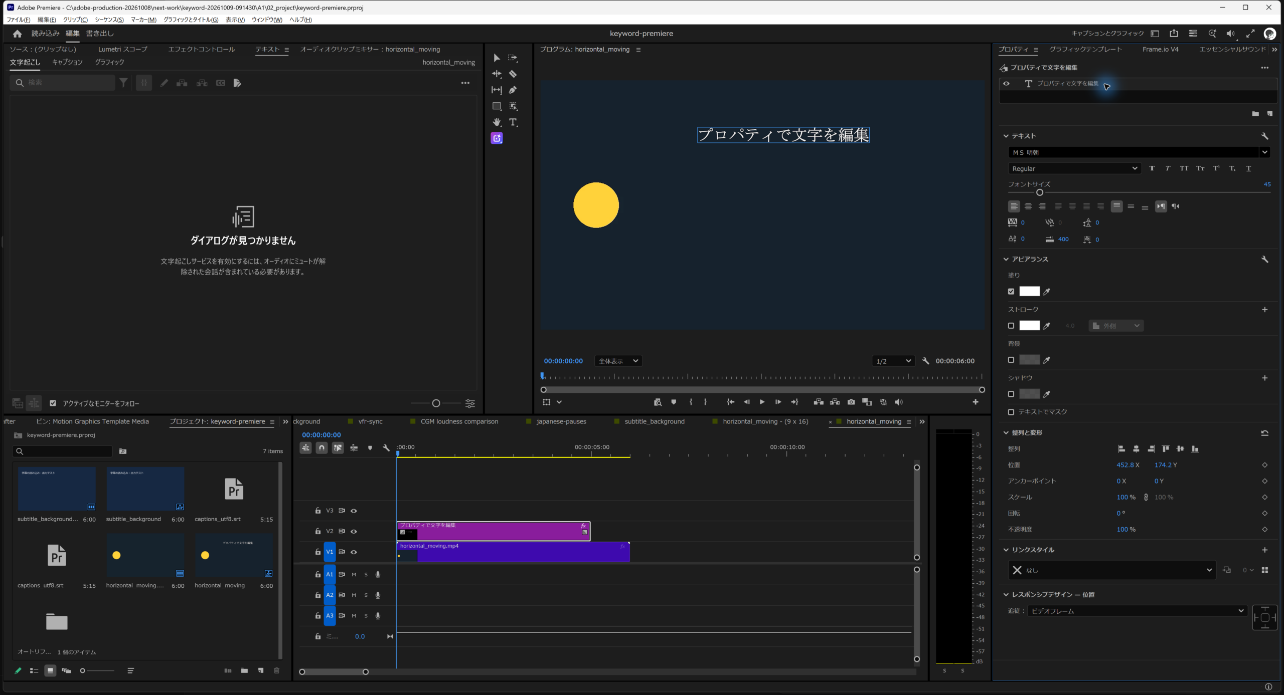This screenshot has width=1284, height=695.
Task: Open program monitor settings wrench
Action: pos(926,361)
